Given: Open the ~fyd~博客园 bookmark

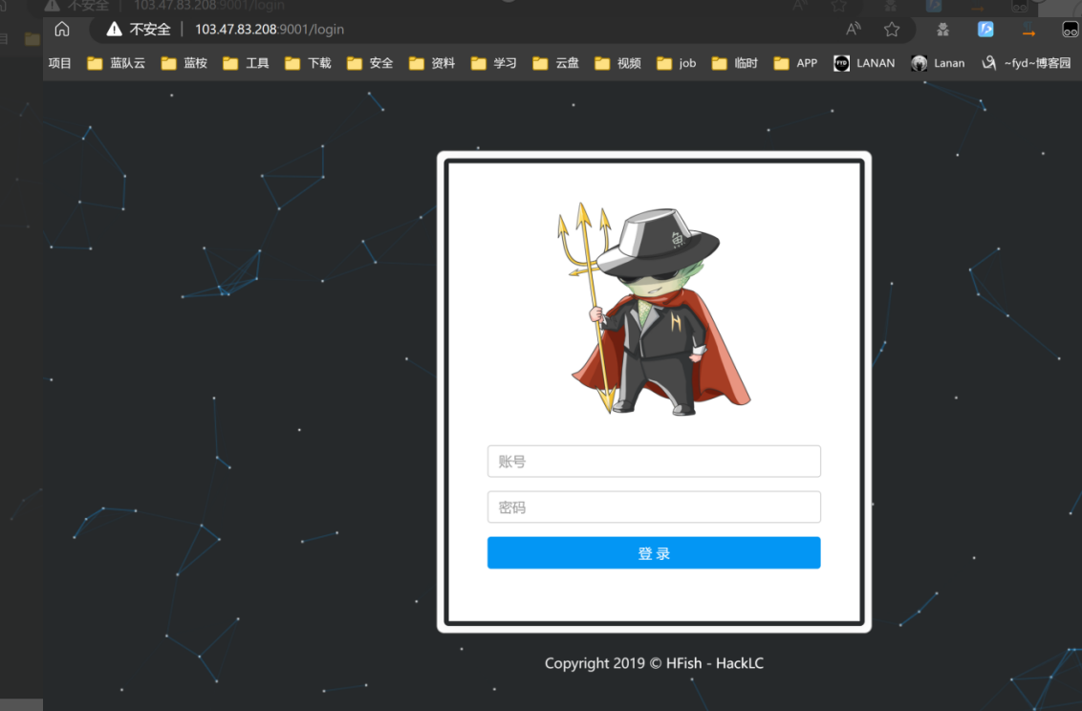Looking at the screenshot, I should [x=1027, y=63].
